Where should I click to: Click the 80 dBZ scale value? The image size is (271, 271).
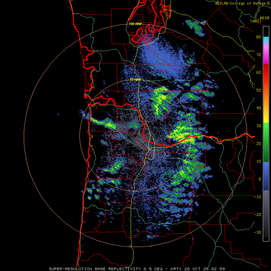tap(259, 37)
